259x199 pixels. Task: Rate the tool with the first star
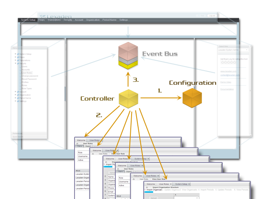coord(222,62)
